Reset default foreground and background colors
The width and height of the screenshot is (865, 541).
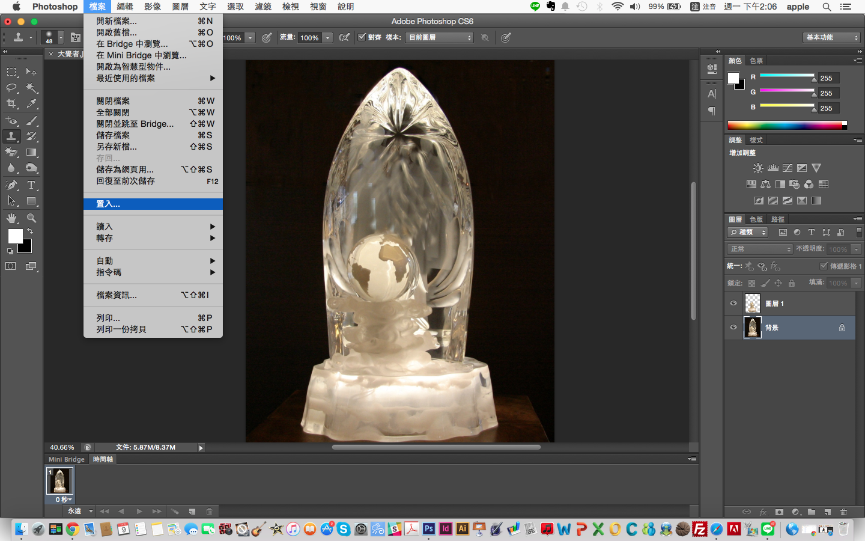10,251
